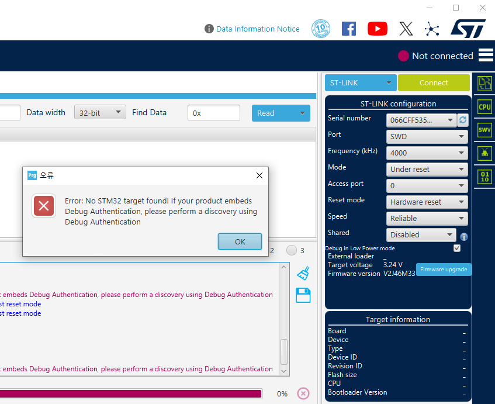Open the Mode dropdown showing Under reset

click(x=427, y=170)
